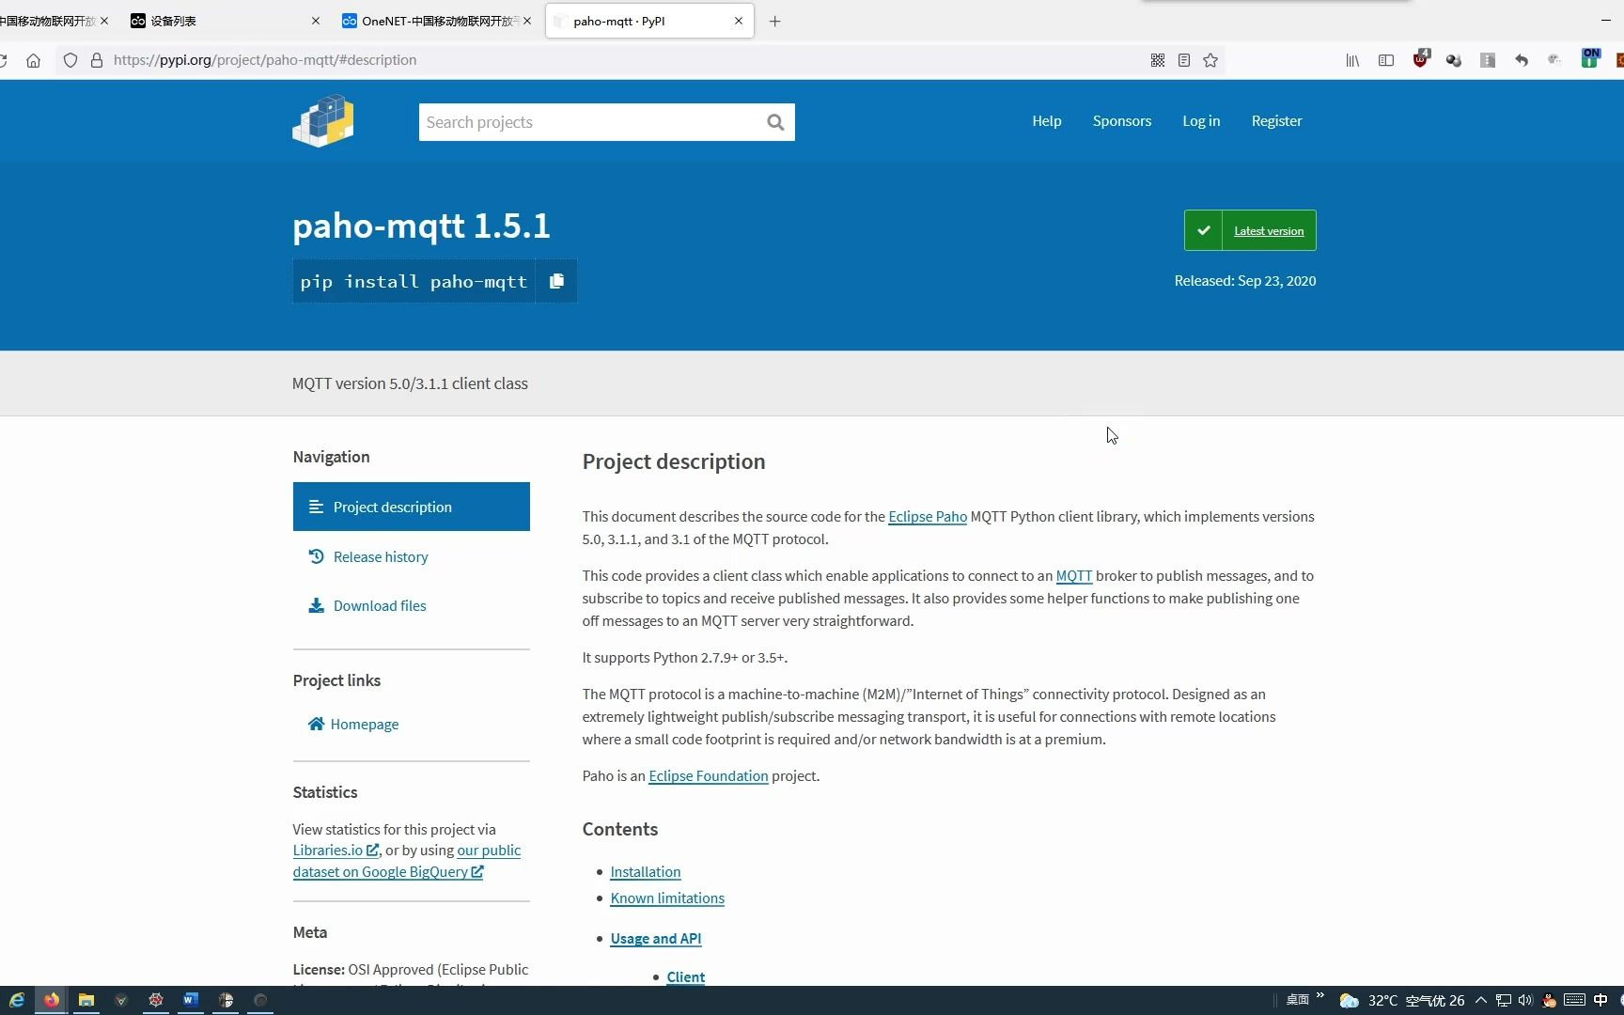Click the shield tracking protection icon
The width and height of the screenshot is (1624, 1015).
point(70,60)
